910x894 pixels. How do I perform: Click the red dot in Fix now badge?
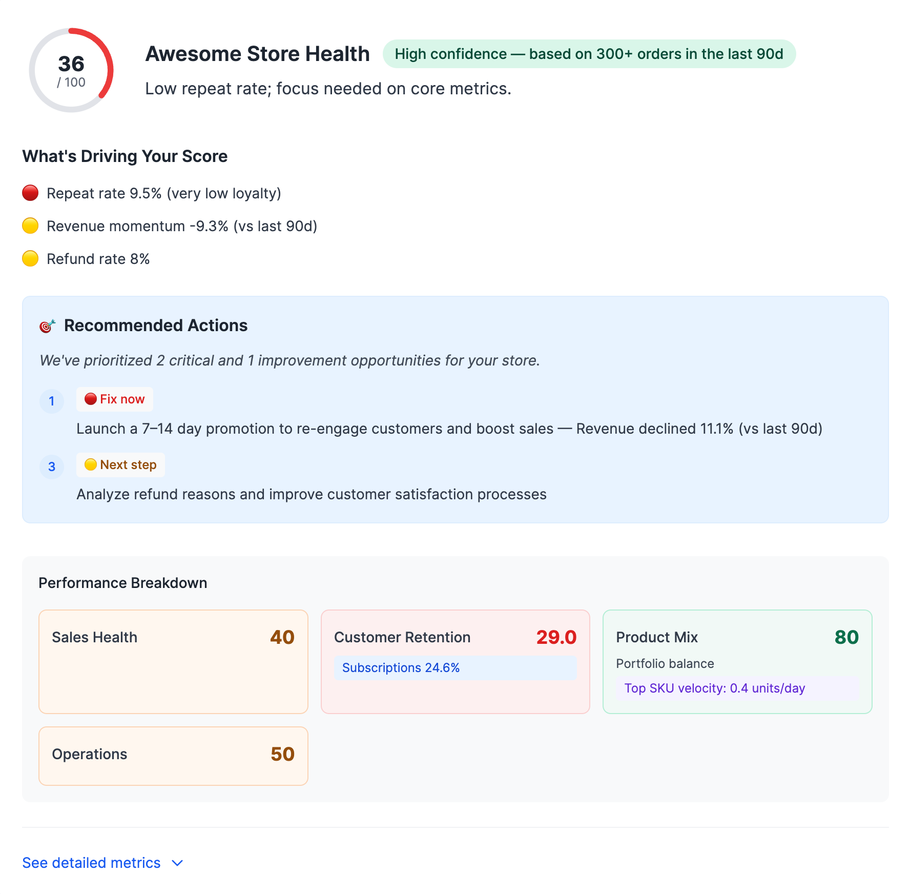(91, 399)
